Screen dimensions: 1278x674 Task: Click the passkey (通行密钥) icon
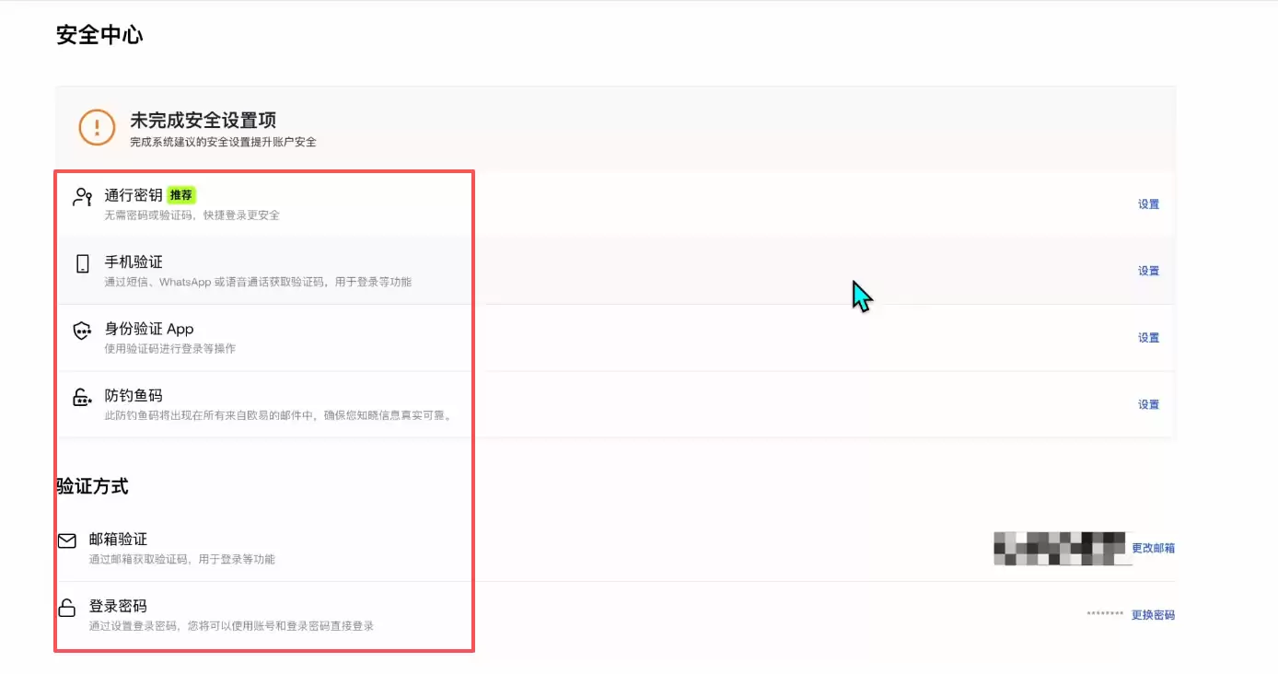tap(81, 194)
